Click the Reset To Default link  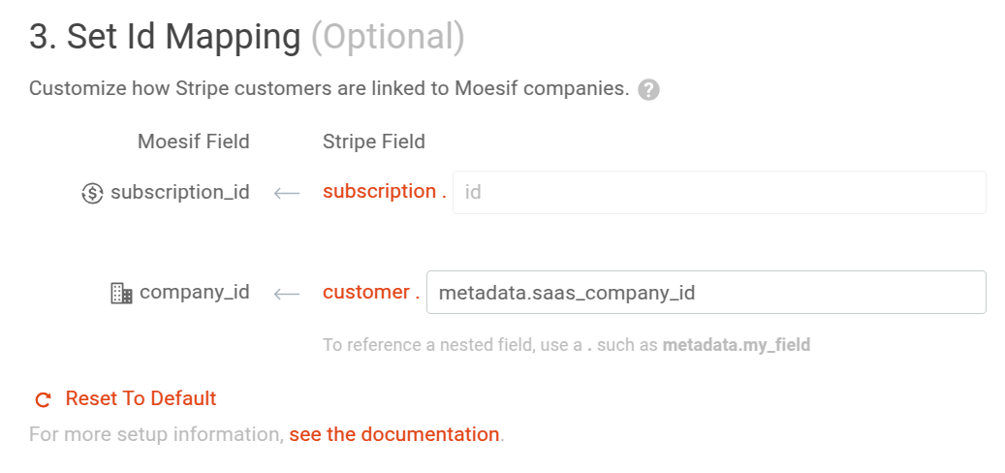coord(141,398)
